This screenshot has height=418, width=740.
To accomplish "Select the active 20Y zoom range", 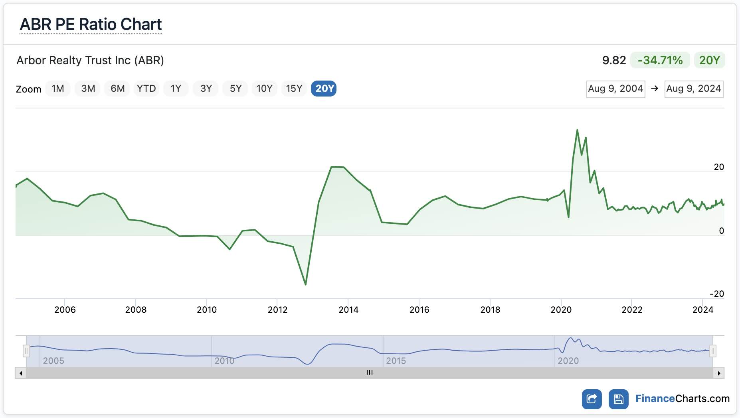I will click(x=324, y=89).
